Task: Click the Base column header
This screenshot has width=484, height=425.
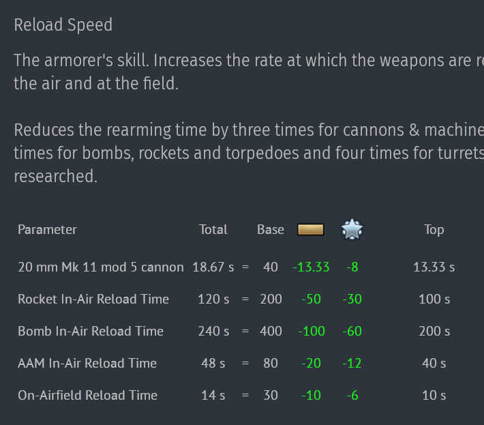Action: click(271, 230)
